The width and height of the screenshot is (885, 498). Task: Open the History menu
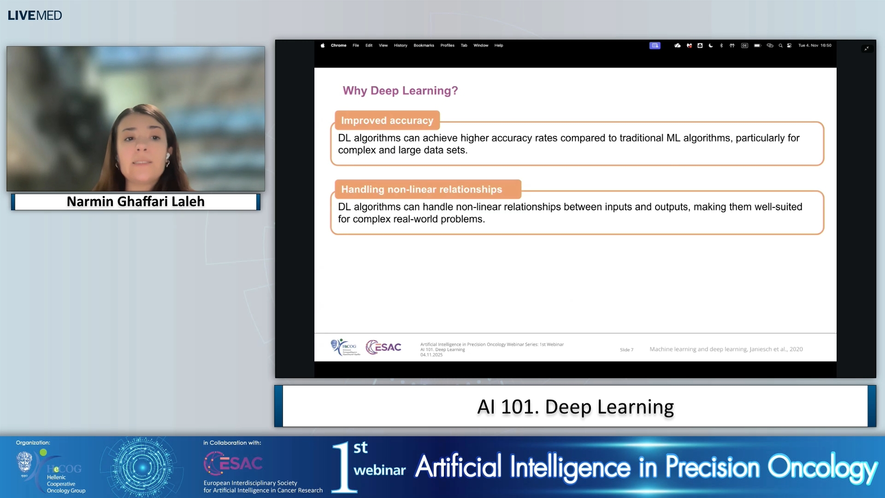[400, 45]
